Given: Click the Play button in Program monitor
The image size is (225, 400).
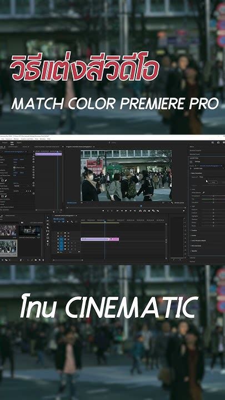Looking at the screenshot, I should (x=126, y=211).
